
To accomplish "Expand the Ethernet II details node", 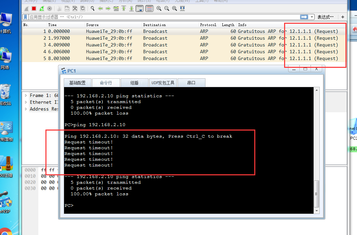I will pos(26,102).
